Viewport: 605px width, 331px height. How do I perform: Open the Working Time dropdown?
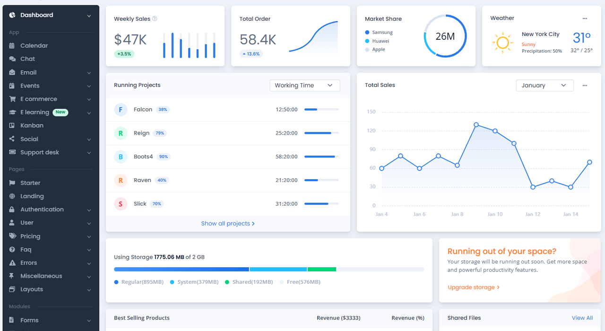coord(304,86)
